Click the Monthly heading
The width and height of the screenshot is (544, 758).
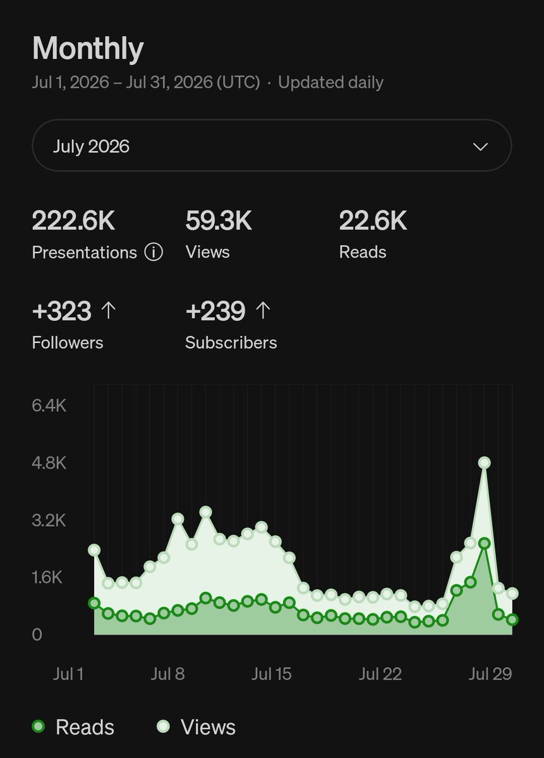(88, 49)
